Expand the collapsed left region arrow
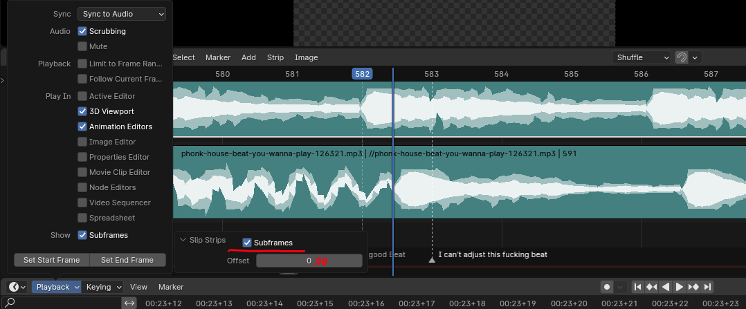Screen dimensions: 746x309 coord(2,81)
